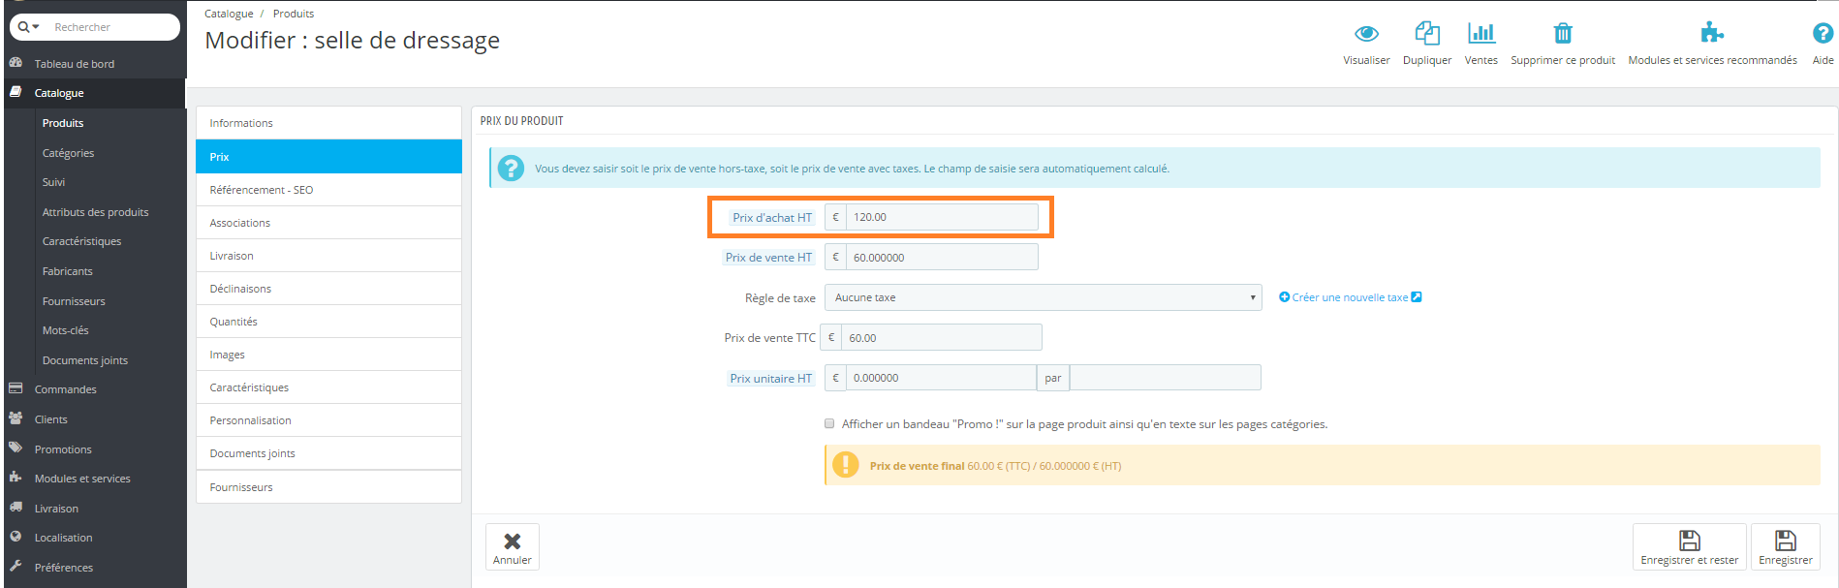Open sidebar Caractéristiques entry

tap(81, 241)
